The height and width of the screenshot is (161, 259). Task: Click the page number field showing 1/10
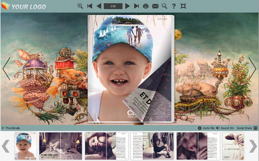coord(113,6)
